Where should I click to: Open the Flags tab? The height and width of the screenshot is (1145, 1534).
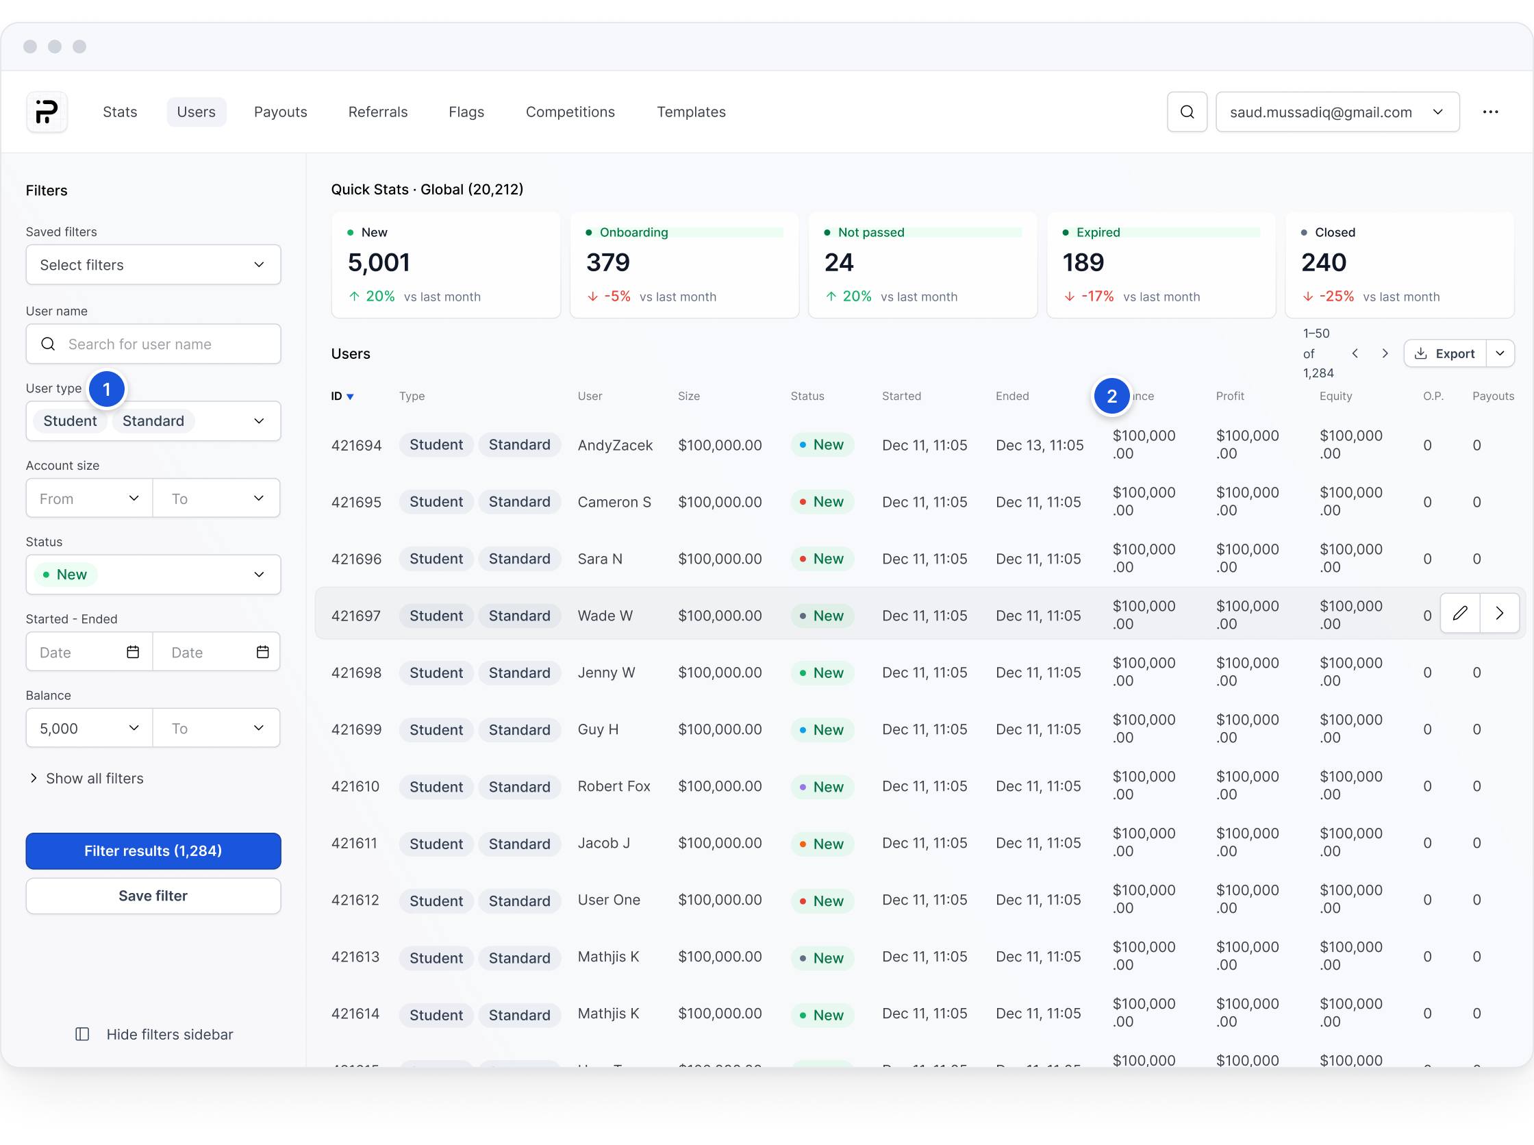[466, 112]
